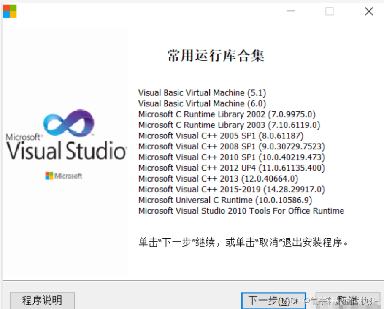
Task: Select the text Visual Basic Virtual Machine (5.1)
Action: pyautogui.click(x=202, y=93)
